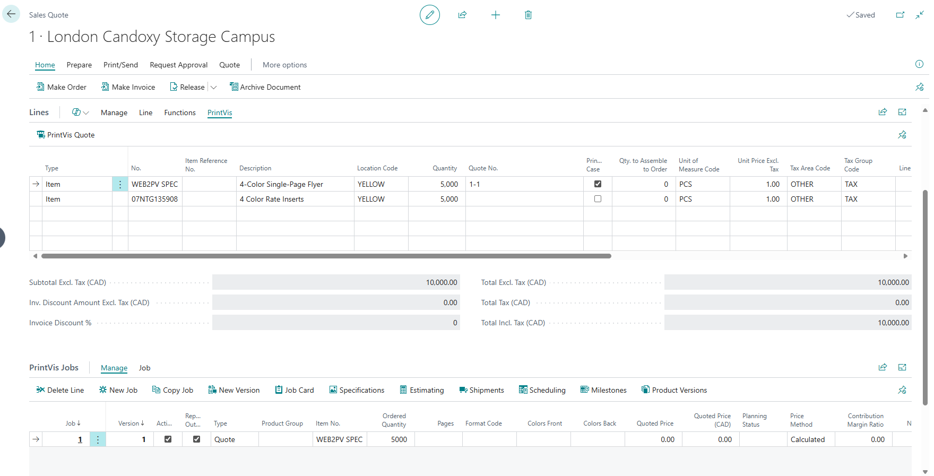
Task: Click the trash delete icon
Action: click(528, 15)
